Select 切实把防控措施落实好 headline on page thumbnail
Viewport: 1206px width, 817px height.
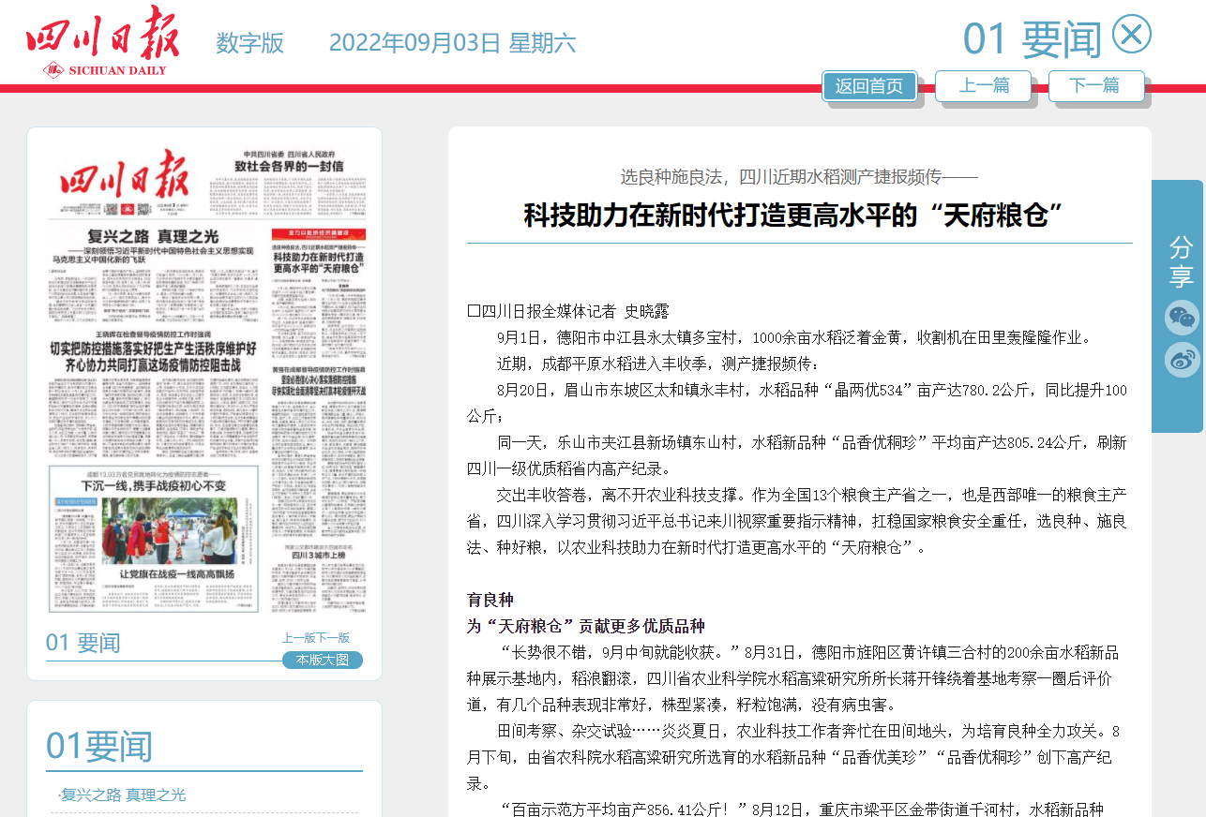point(153,356)
